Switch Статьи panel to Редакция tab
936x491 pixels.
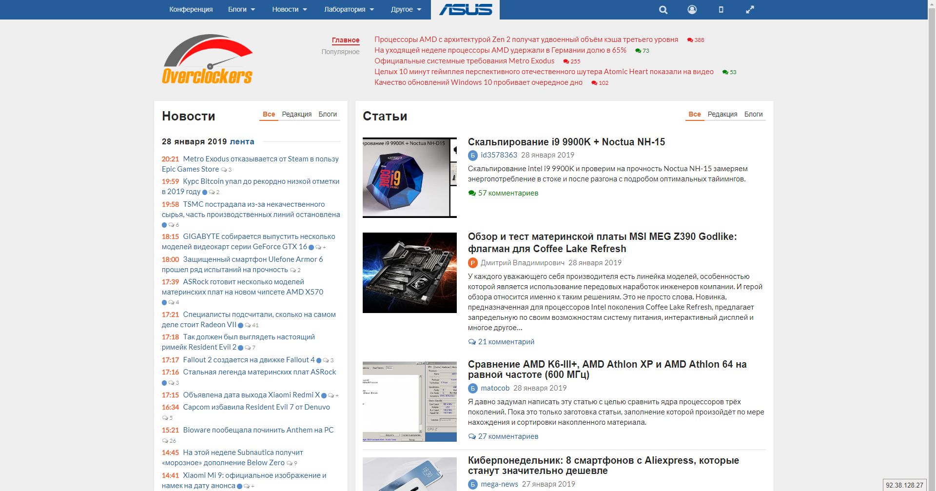722,115
